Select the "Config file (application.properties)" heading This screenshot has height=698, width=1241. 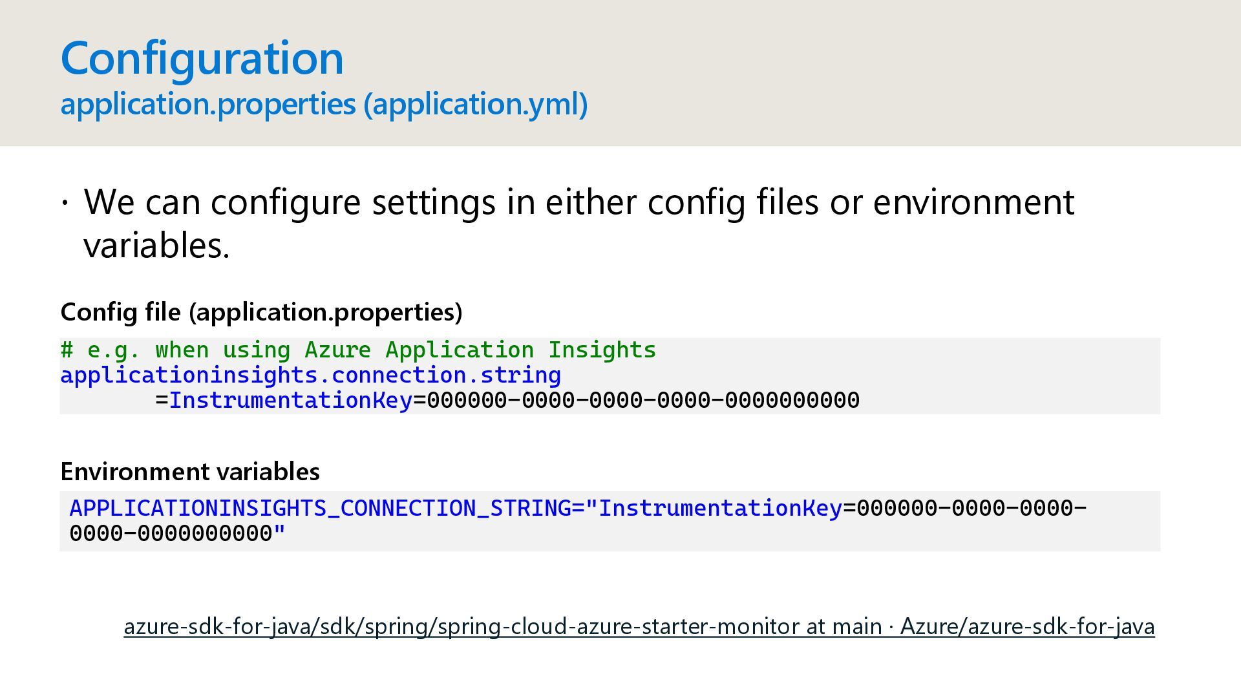pos(261,312)
